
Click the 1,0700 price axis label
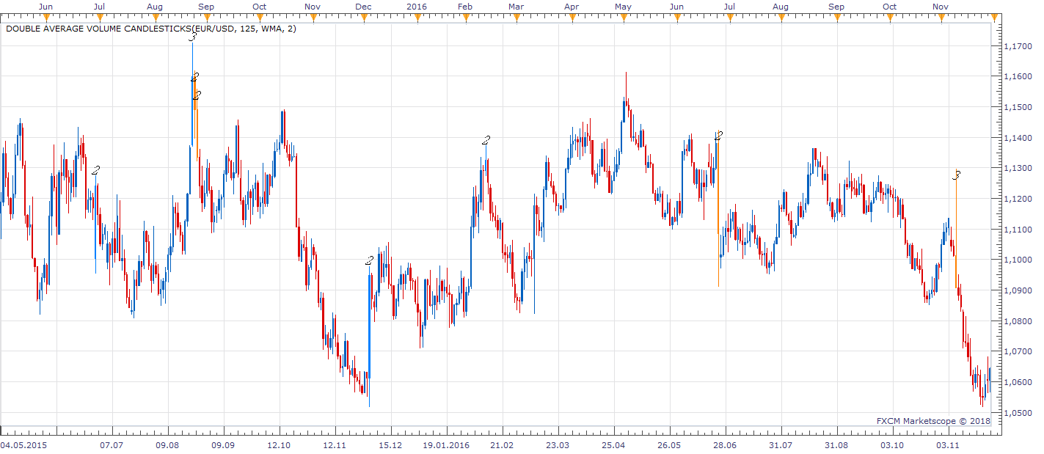[x=1017, y=352]
